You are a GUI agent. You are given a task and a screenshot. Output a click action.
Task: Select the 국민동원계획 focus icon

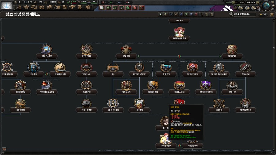pyautogui.click(x=86, y=49)
